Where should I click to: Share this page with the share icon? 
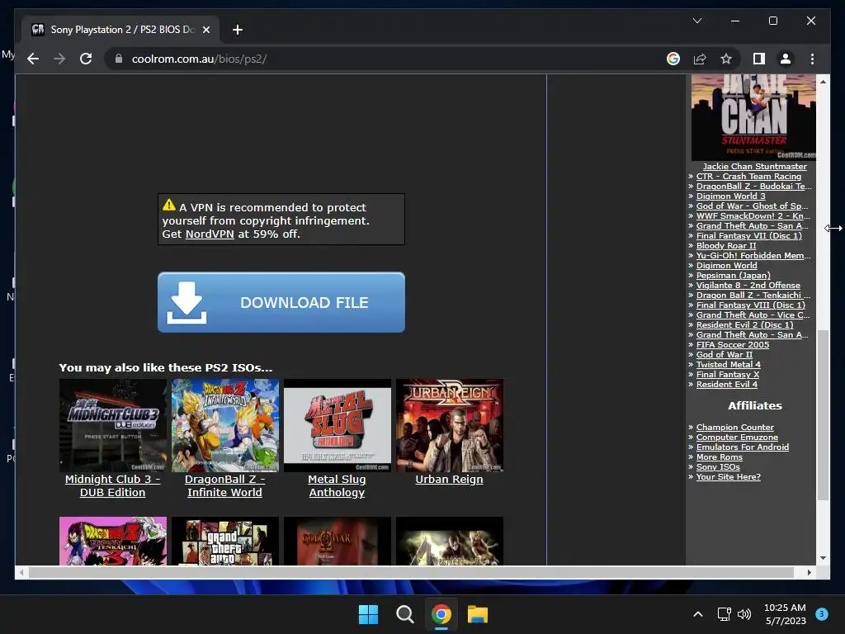point(700,59)
